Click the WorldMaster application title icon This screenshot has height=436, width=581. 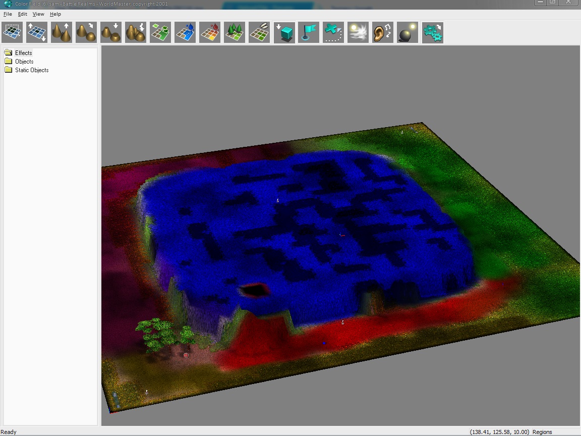8,4
